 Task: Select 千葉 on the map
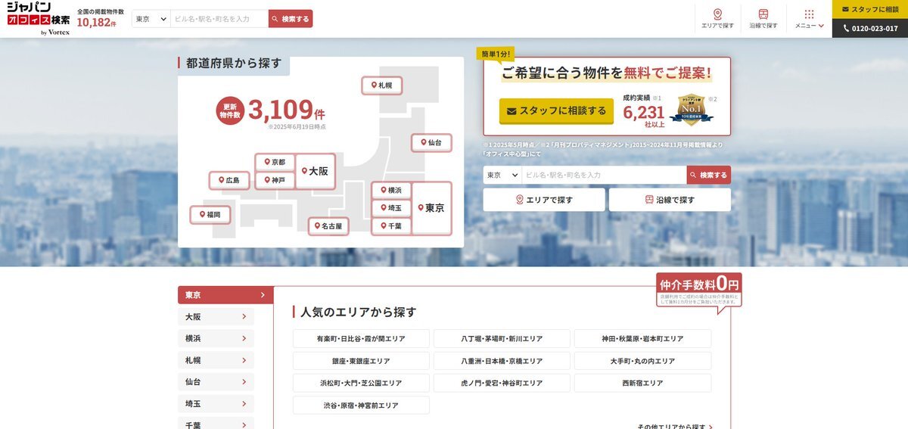pos(390,226)
